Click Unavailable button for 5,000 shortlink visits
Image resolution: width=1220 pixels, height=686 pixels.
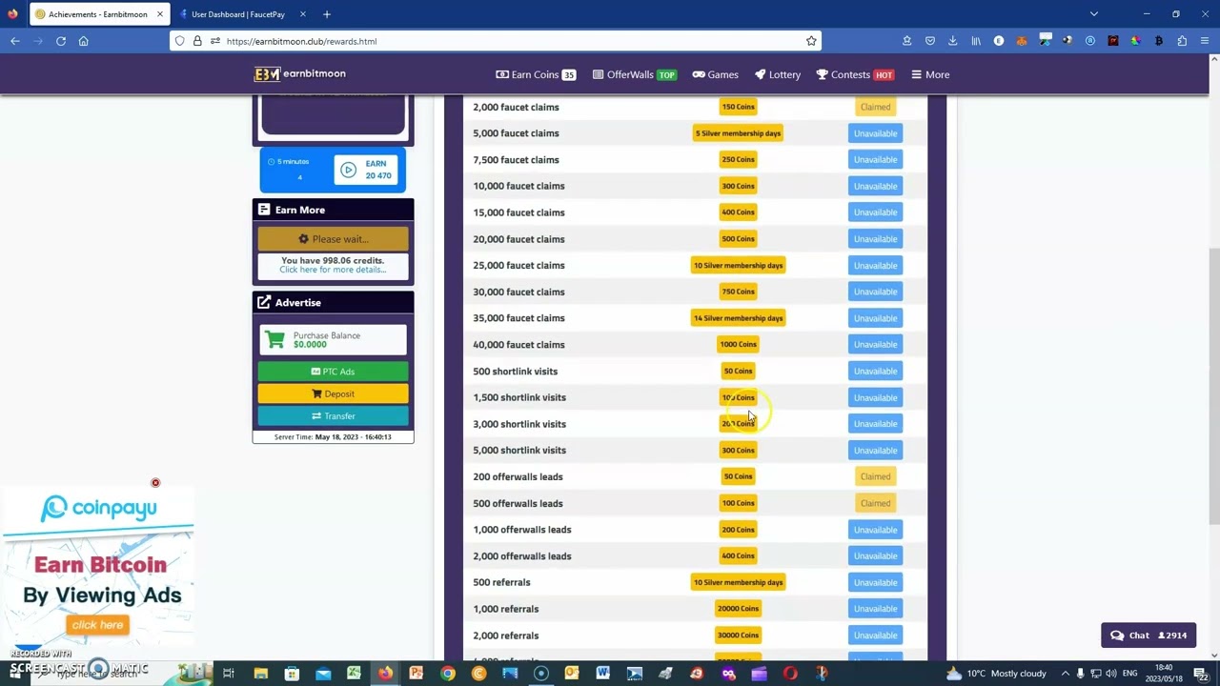tap(875, 451)
